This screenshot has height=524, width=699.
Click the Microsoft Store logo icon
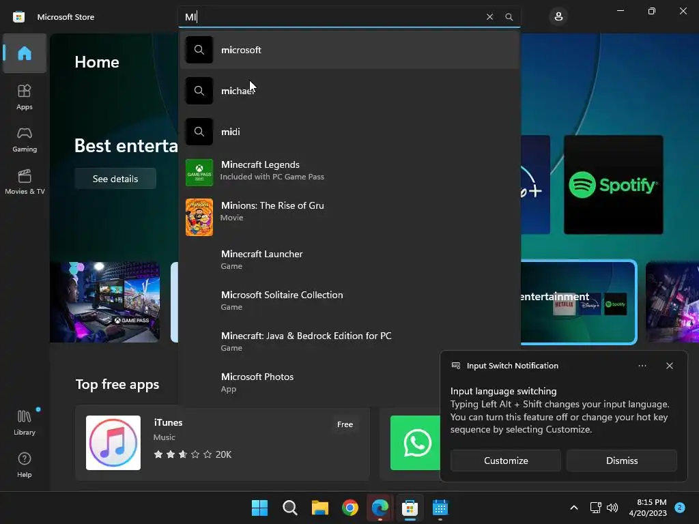tap(18, 17)
